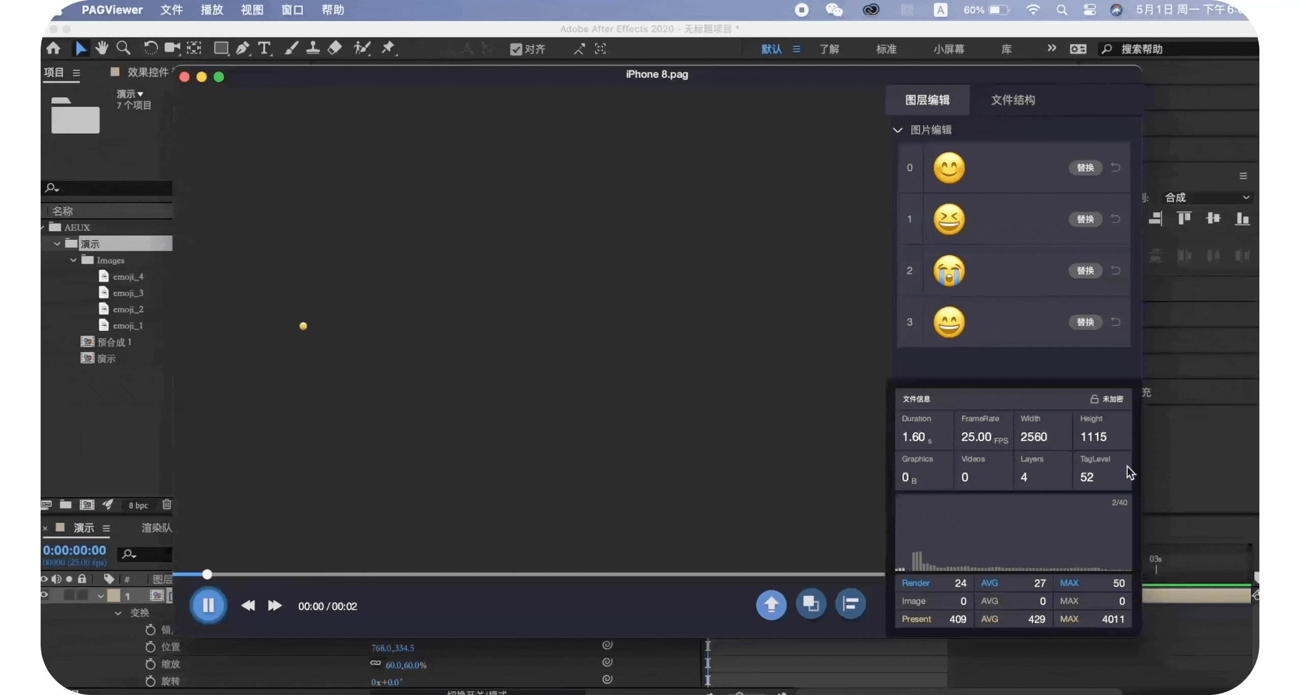Select the Type text tool
The image size is (1300, 695).
click(x=264, y=48)
